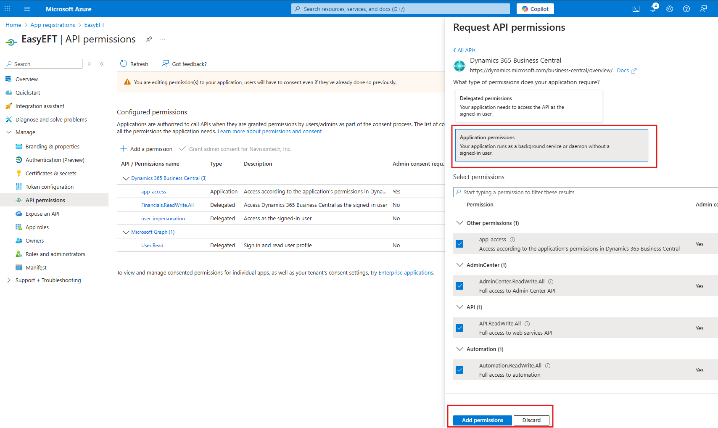The image size is (718, 428).
Task: Pin the EasyEFT API permissions page
Action: 149,39
